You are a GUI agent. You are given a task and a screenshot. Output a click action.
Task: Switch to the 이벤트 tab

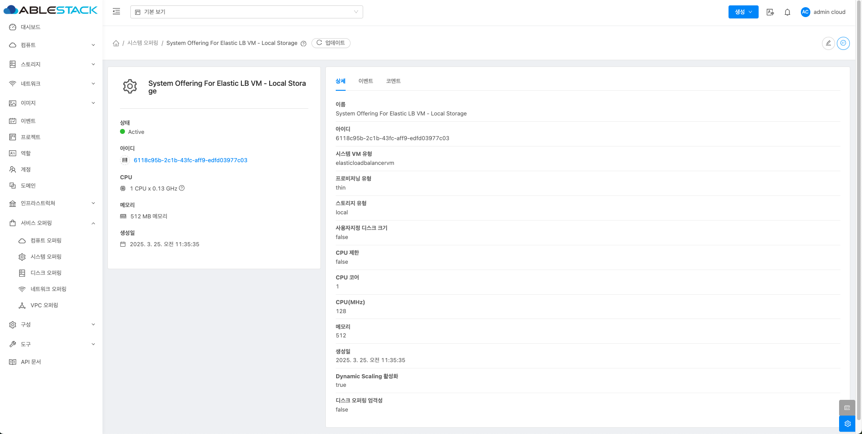(x=365, y=81)
